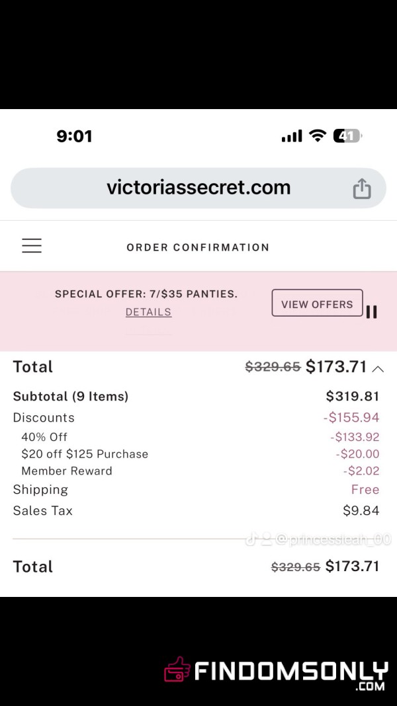Tap the 9:01 clock in status bar
The height and width of the screenshot is (706, 397).
pyautogui.click(x=74, y=136)
